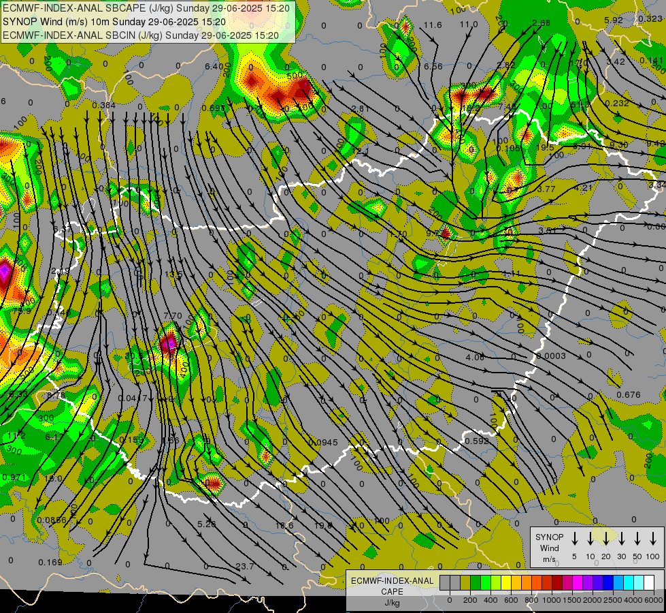The image size is (666, 613).
Task: Click the map value 19.5
Action: 545,147
